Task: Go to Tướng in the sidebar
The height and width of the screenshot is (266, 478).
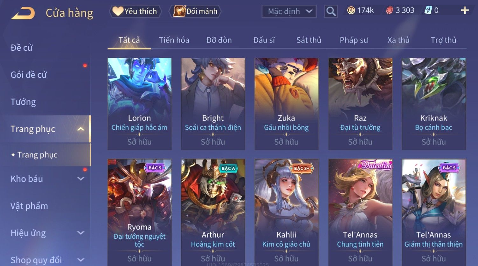Action: 23,102
